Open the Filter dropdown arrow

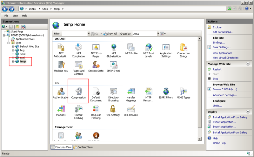click(89, 34)
